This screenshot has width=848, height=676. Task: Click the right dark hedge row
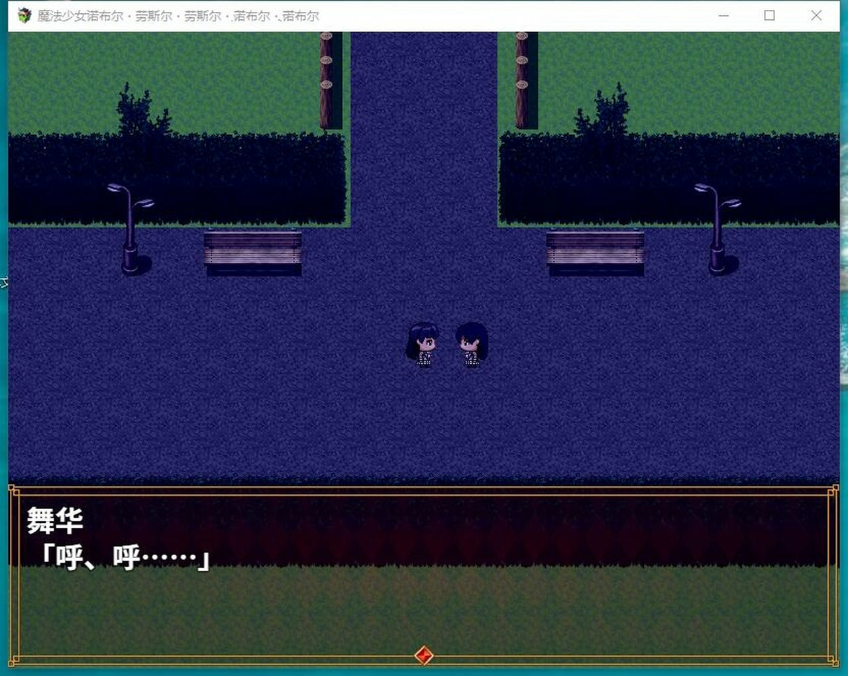coord(668,178)
